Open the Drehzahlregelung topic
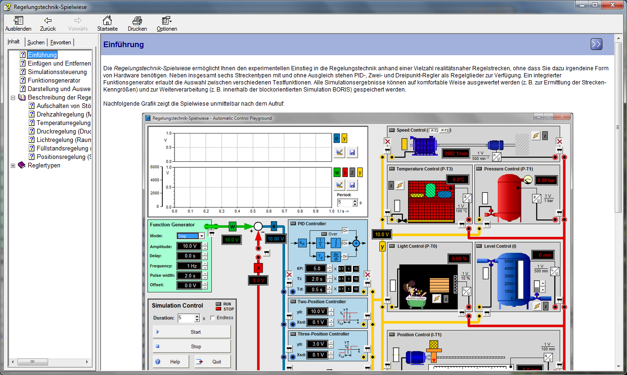This screenshot has width=627, height=375. pyautogui.click(x=64, y=114)
